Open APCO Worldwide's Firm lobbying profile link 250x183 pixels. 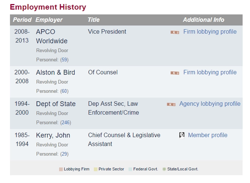tap(210, 32)
